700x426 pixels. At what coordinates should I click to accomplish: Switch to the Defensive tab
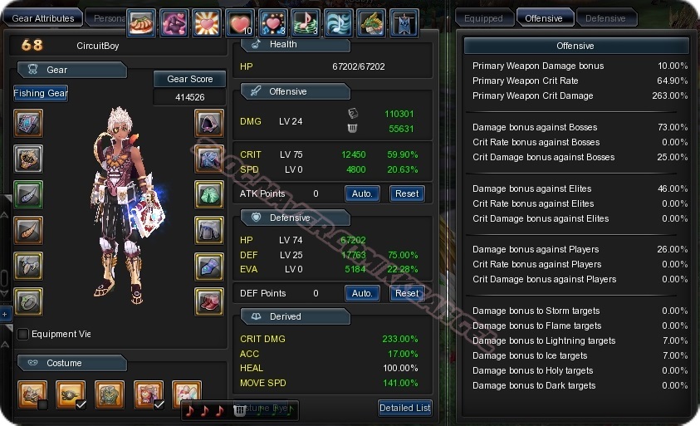[605, 18]
